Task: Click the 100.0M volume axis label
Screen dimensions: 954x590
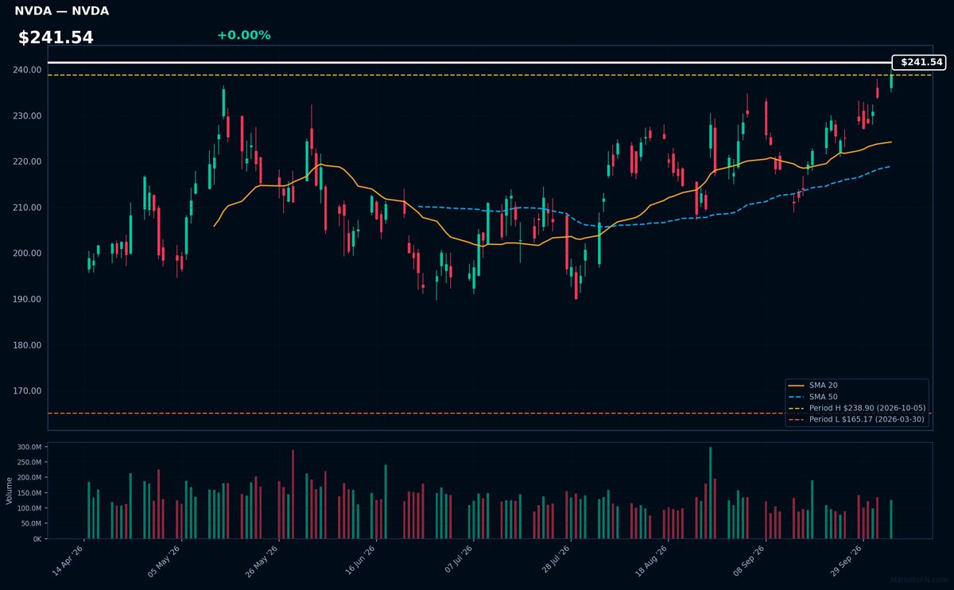Action: pos(29,508)
